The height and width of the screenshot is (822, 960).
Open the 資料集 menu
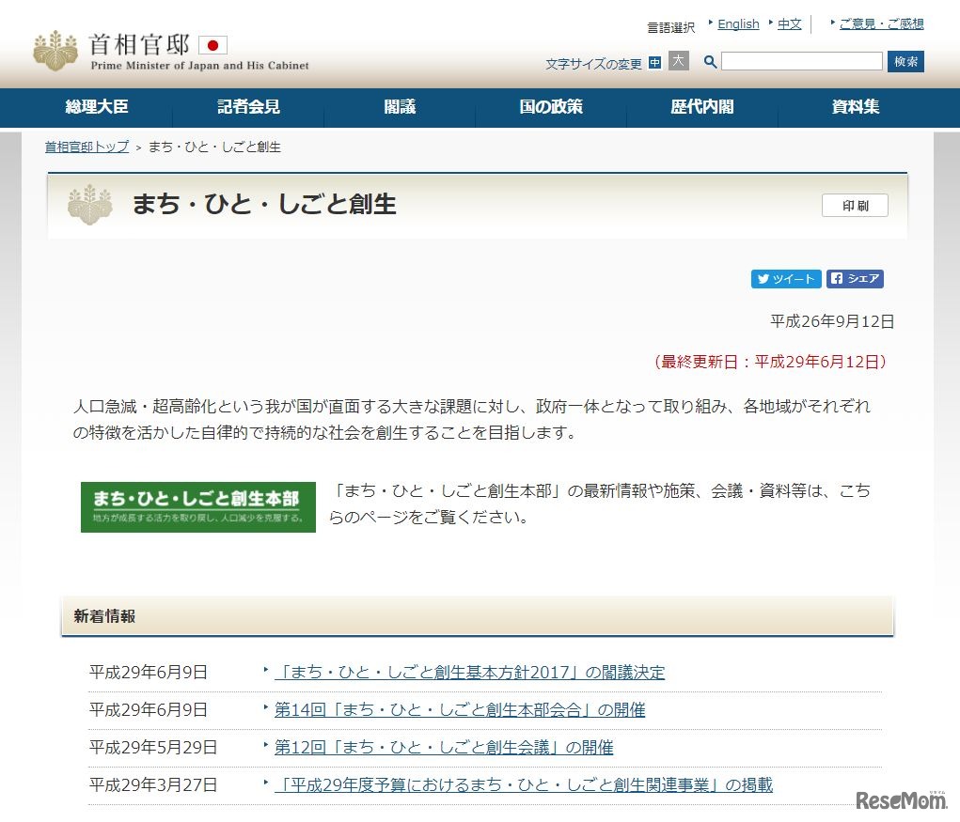point(854,107)
